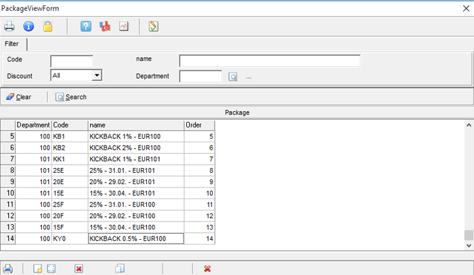Select row header number 10

[8, 193]
